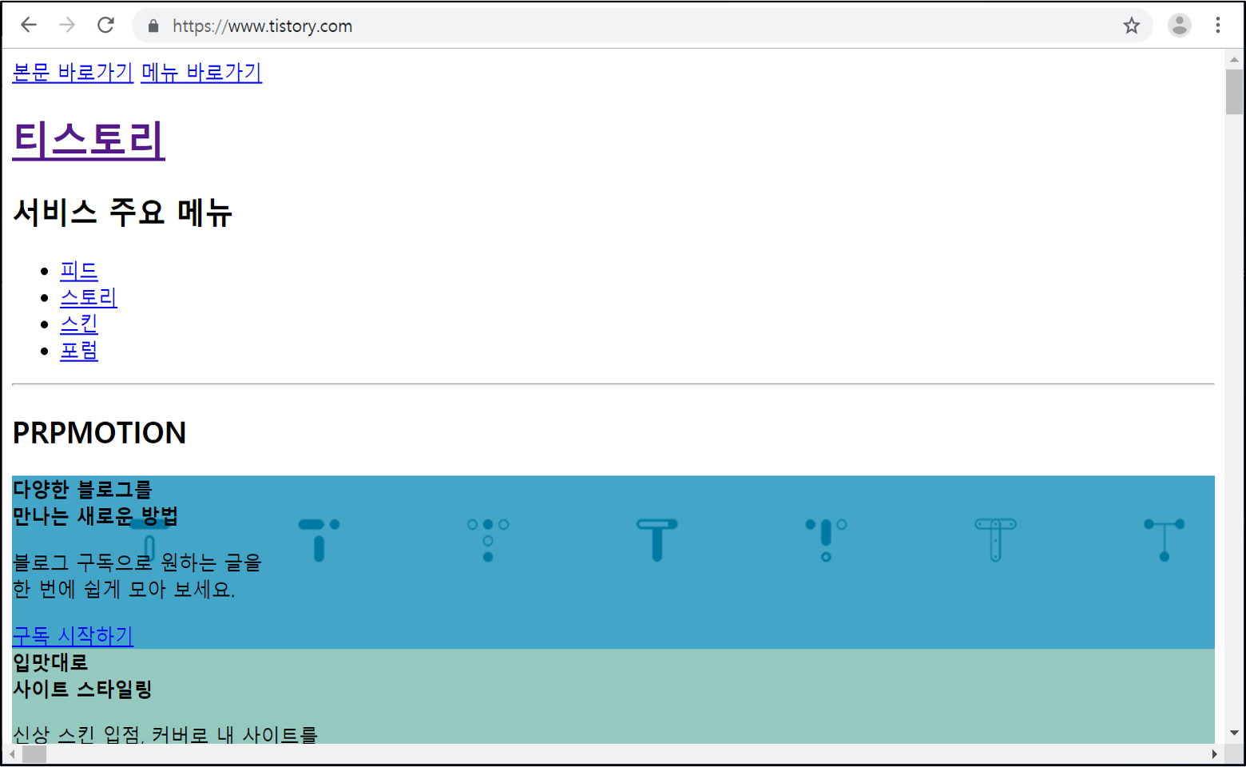Click the 서비스 주요 메뉴 heading
Viewport: 1246px width, 767px height.
122,213
